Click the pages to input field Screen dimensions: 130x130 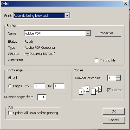coord(59,86)
